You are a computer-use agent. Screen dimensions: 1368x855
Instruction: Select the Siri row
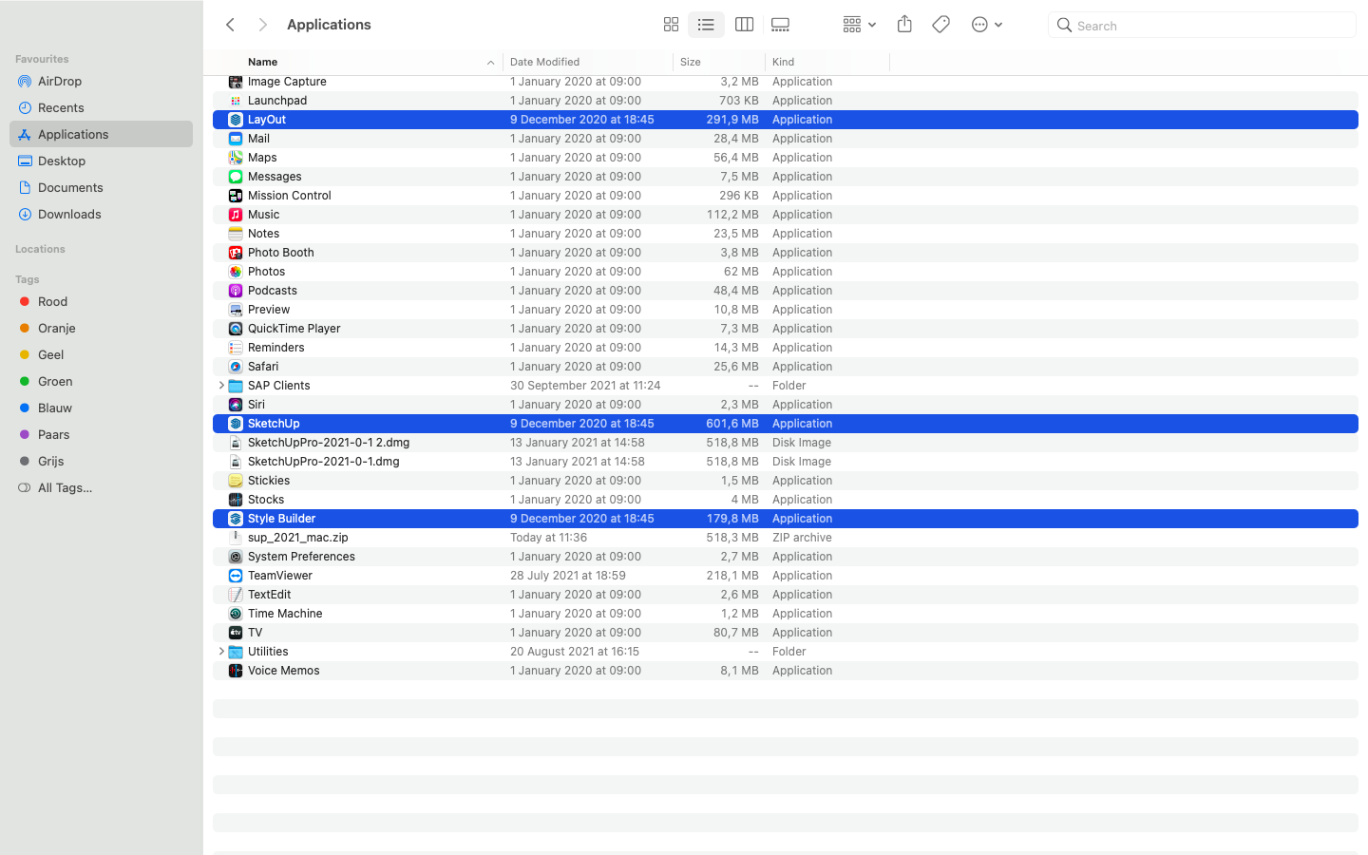click(786, 405)
